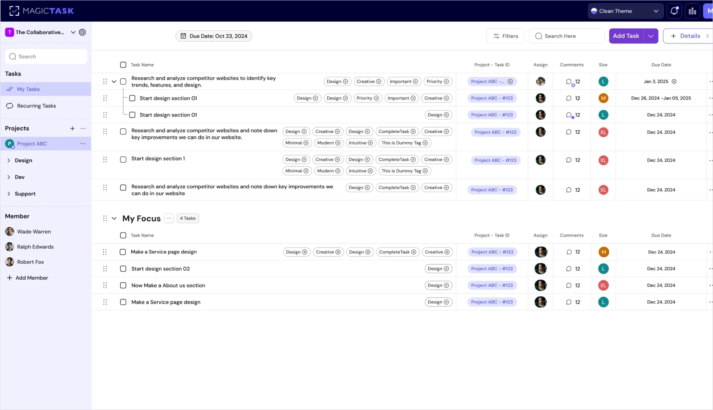The height and width of the screenshot is (410, 713).
Task: Open the Clean Theme dropdown
Action: [x=625, y=11]
